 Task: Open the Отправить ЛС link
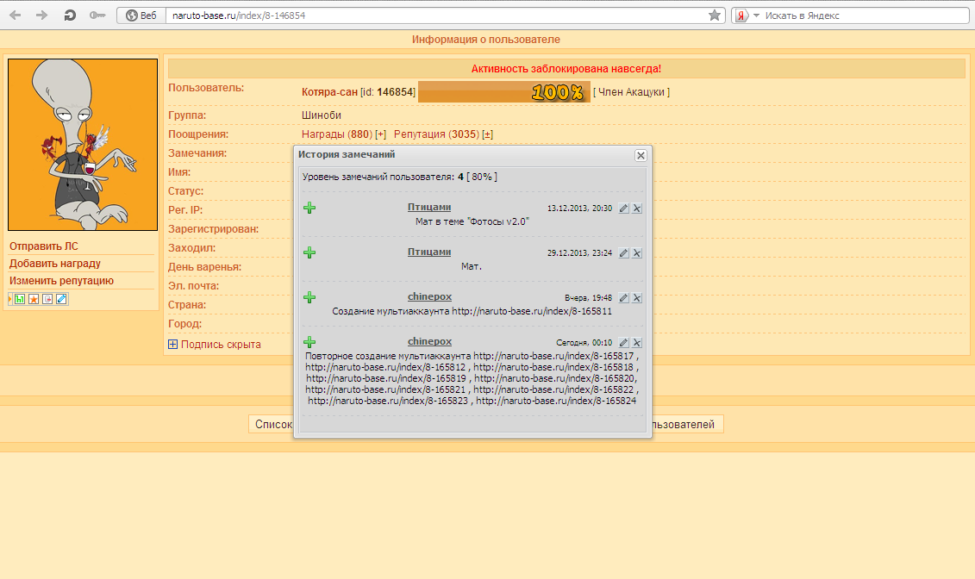43,246
